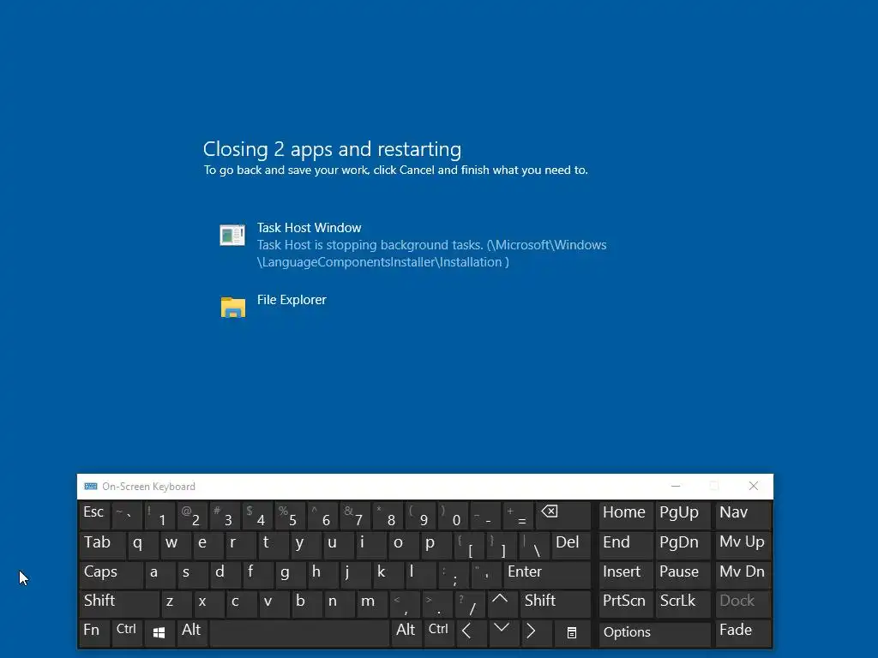Screen dimensions: 878x658
Task: Click the Nav key
Action: 743,515
